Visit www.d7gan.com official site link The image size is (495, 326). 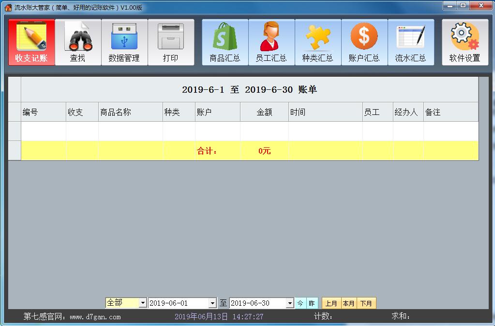[x=95, y=317]
